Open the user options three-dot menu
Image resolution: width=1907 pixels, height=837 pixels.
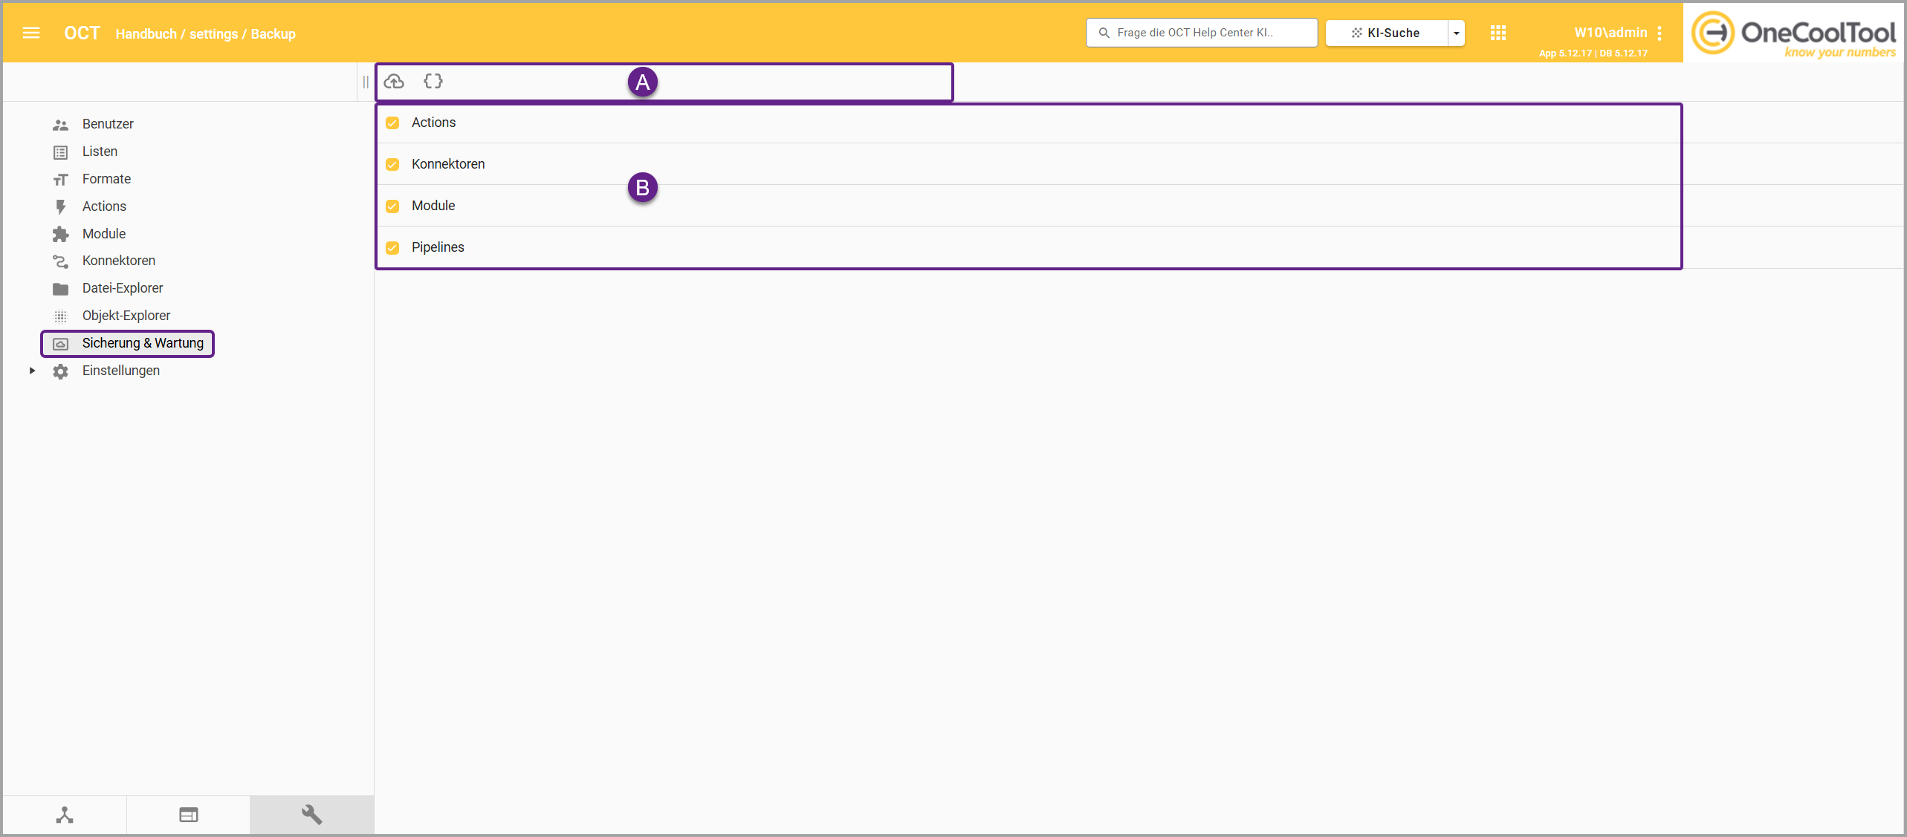1660,33
